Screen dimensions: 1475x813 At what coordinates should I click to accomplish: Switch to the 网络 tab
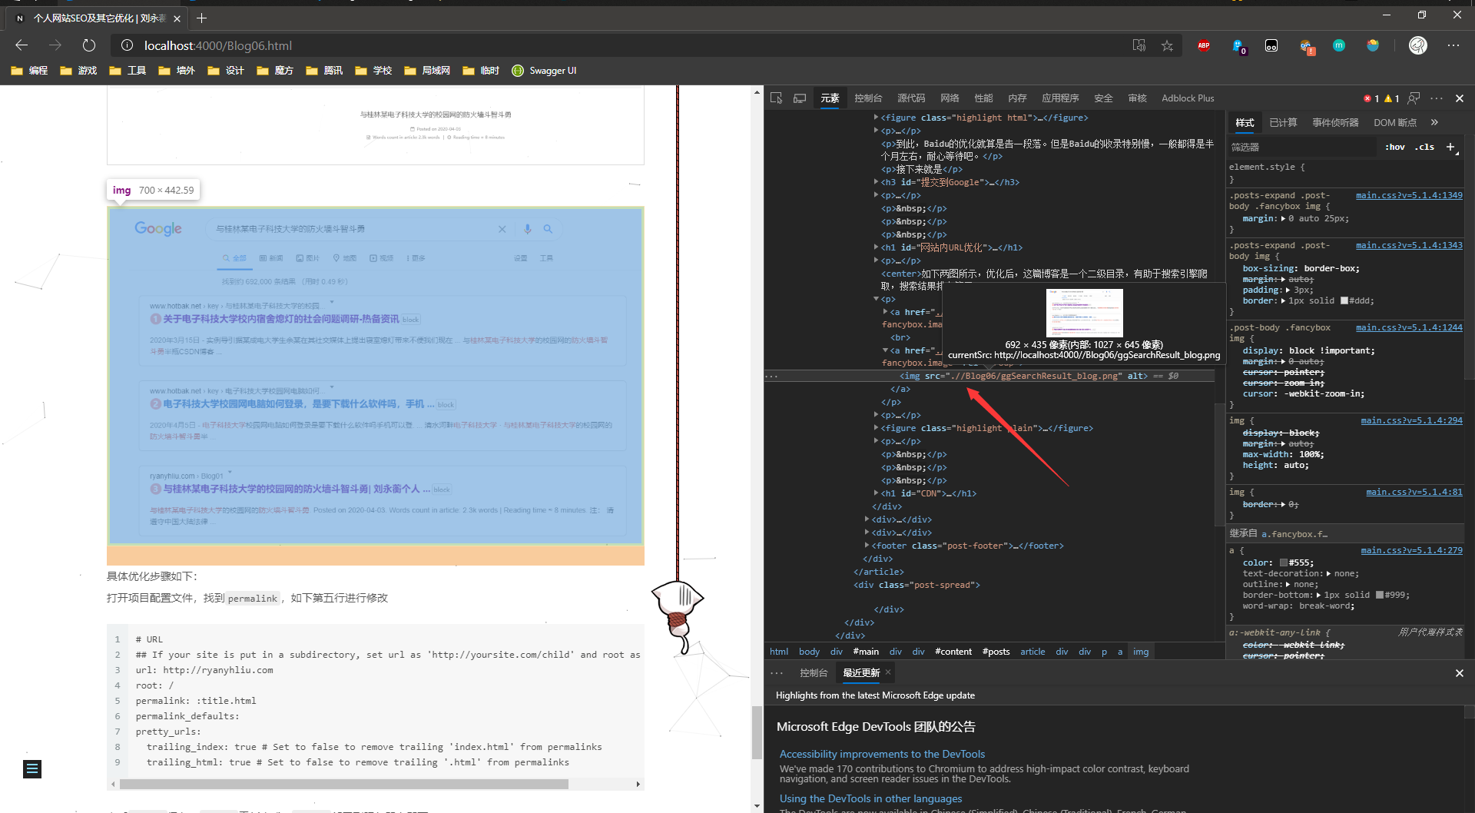pyautogui.click(x=950, y=98)
